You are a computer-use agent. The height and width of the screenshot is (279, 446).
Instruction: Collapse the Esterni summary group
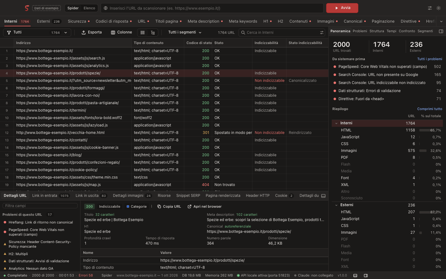tap(336, 205)
